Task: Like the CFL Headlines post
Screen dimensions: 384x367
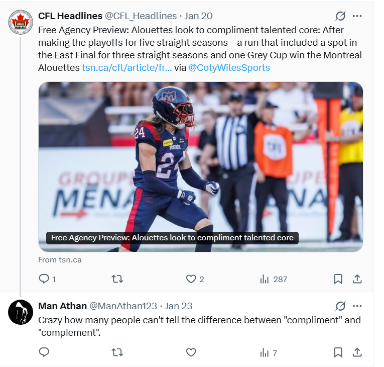Action: click(191, 279)
